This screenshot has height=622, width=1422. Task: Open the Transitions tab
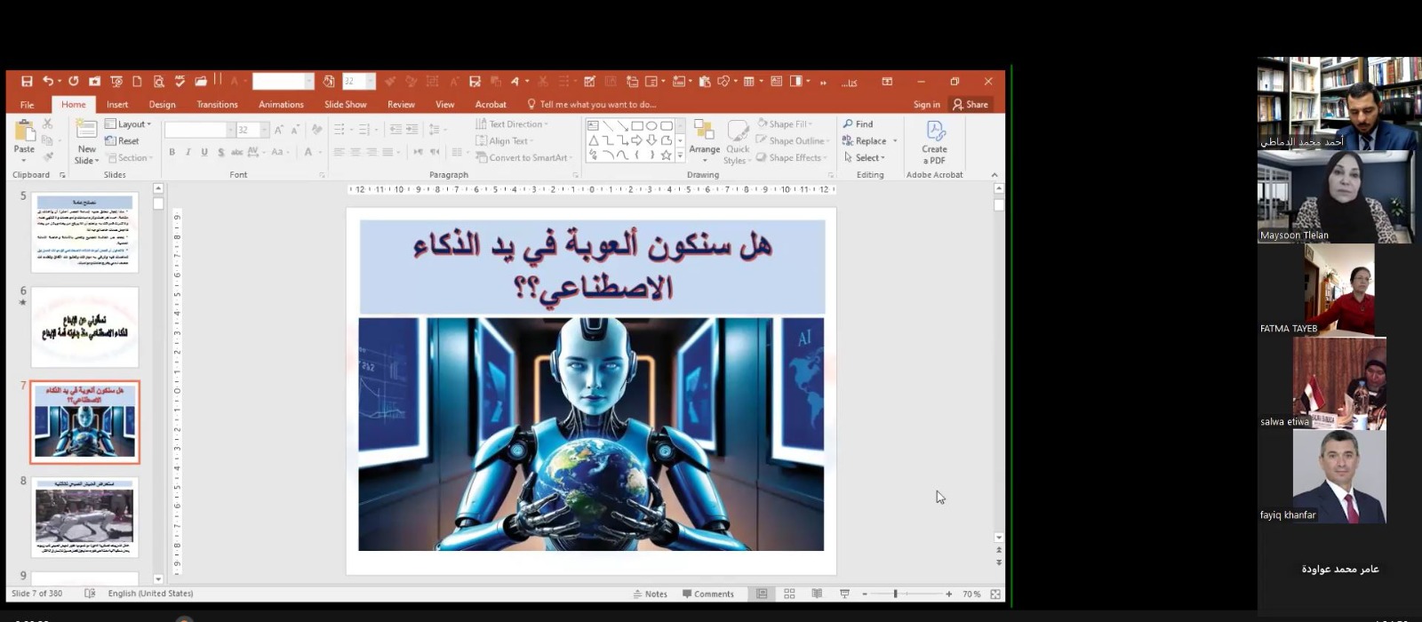pos(217,105)
